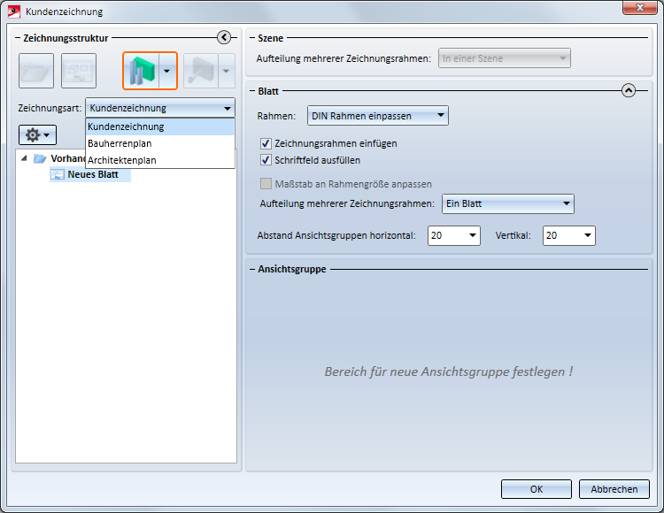Toggle Schriftfeld ausfüllen checkbox
The width and height of the screenshot is (664, 513).
click(x=266, y=160)
